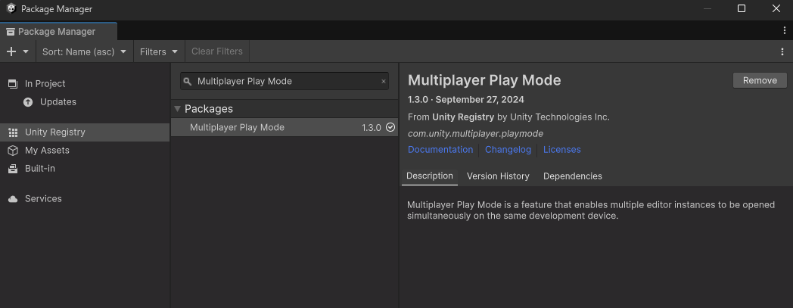Select In Project in sidebar
Viewport: 793px width, 308px height.
coord(85,83)
